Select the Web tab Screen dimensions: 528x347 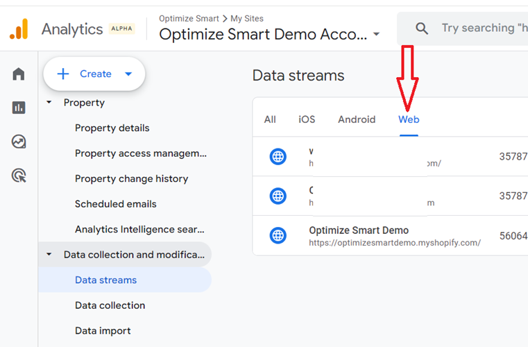point(409,119)
